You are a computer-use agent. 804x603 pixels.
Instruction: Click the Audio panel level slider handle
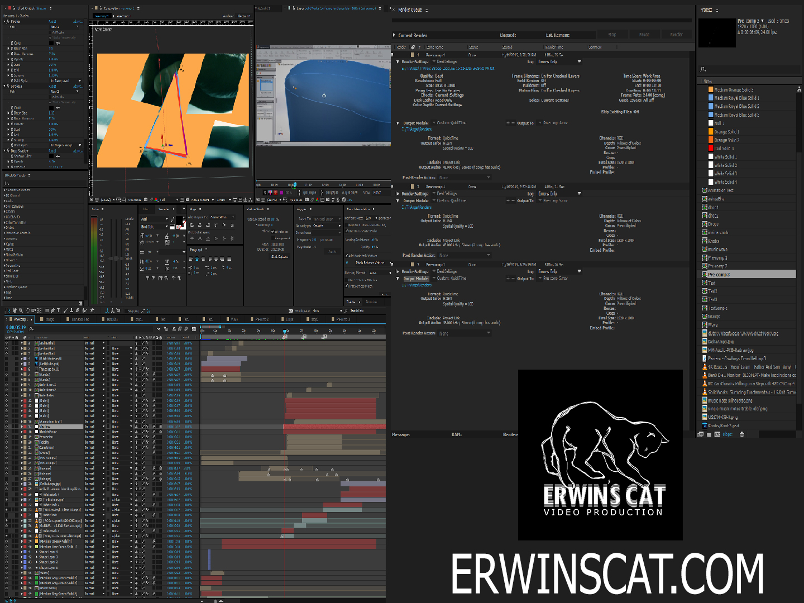[x=116, y=259]
